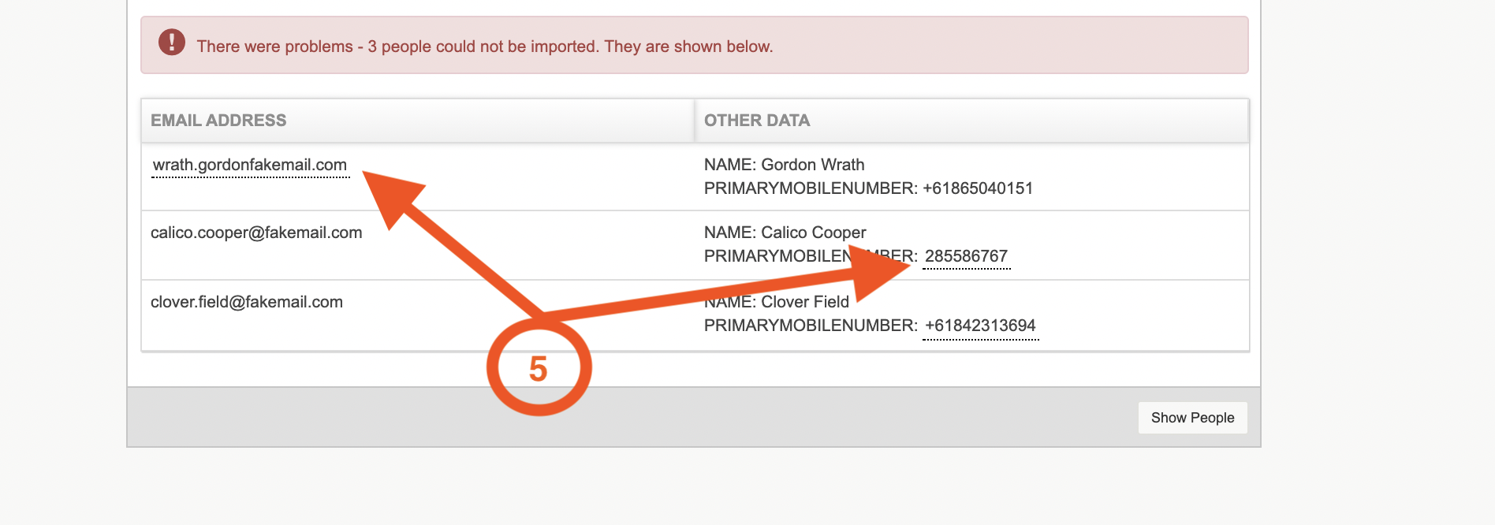Viewport: 1495px width, 525px height.
Task: Click the name Calico Cooper
Action: [x=813, y=233]
